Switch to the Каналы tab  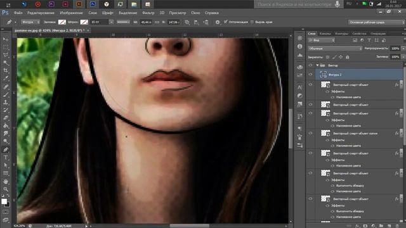click(x=325, y=34)
